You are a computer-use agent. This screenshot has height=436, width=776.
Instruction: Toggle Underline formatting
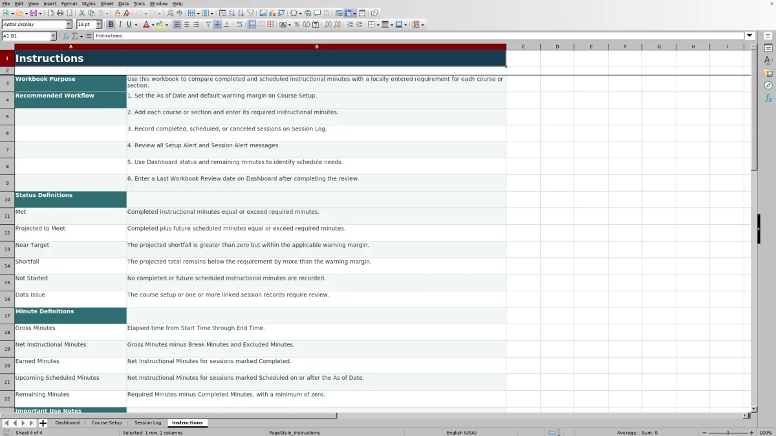(x=129, y=25)
